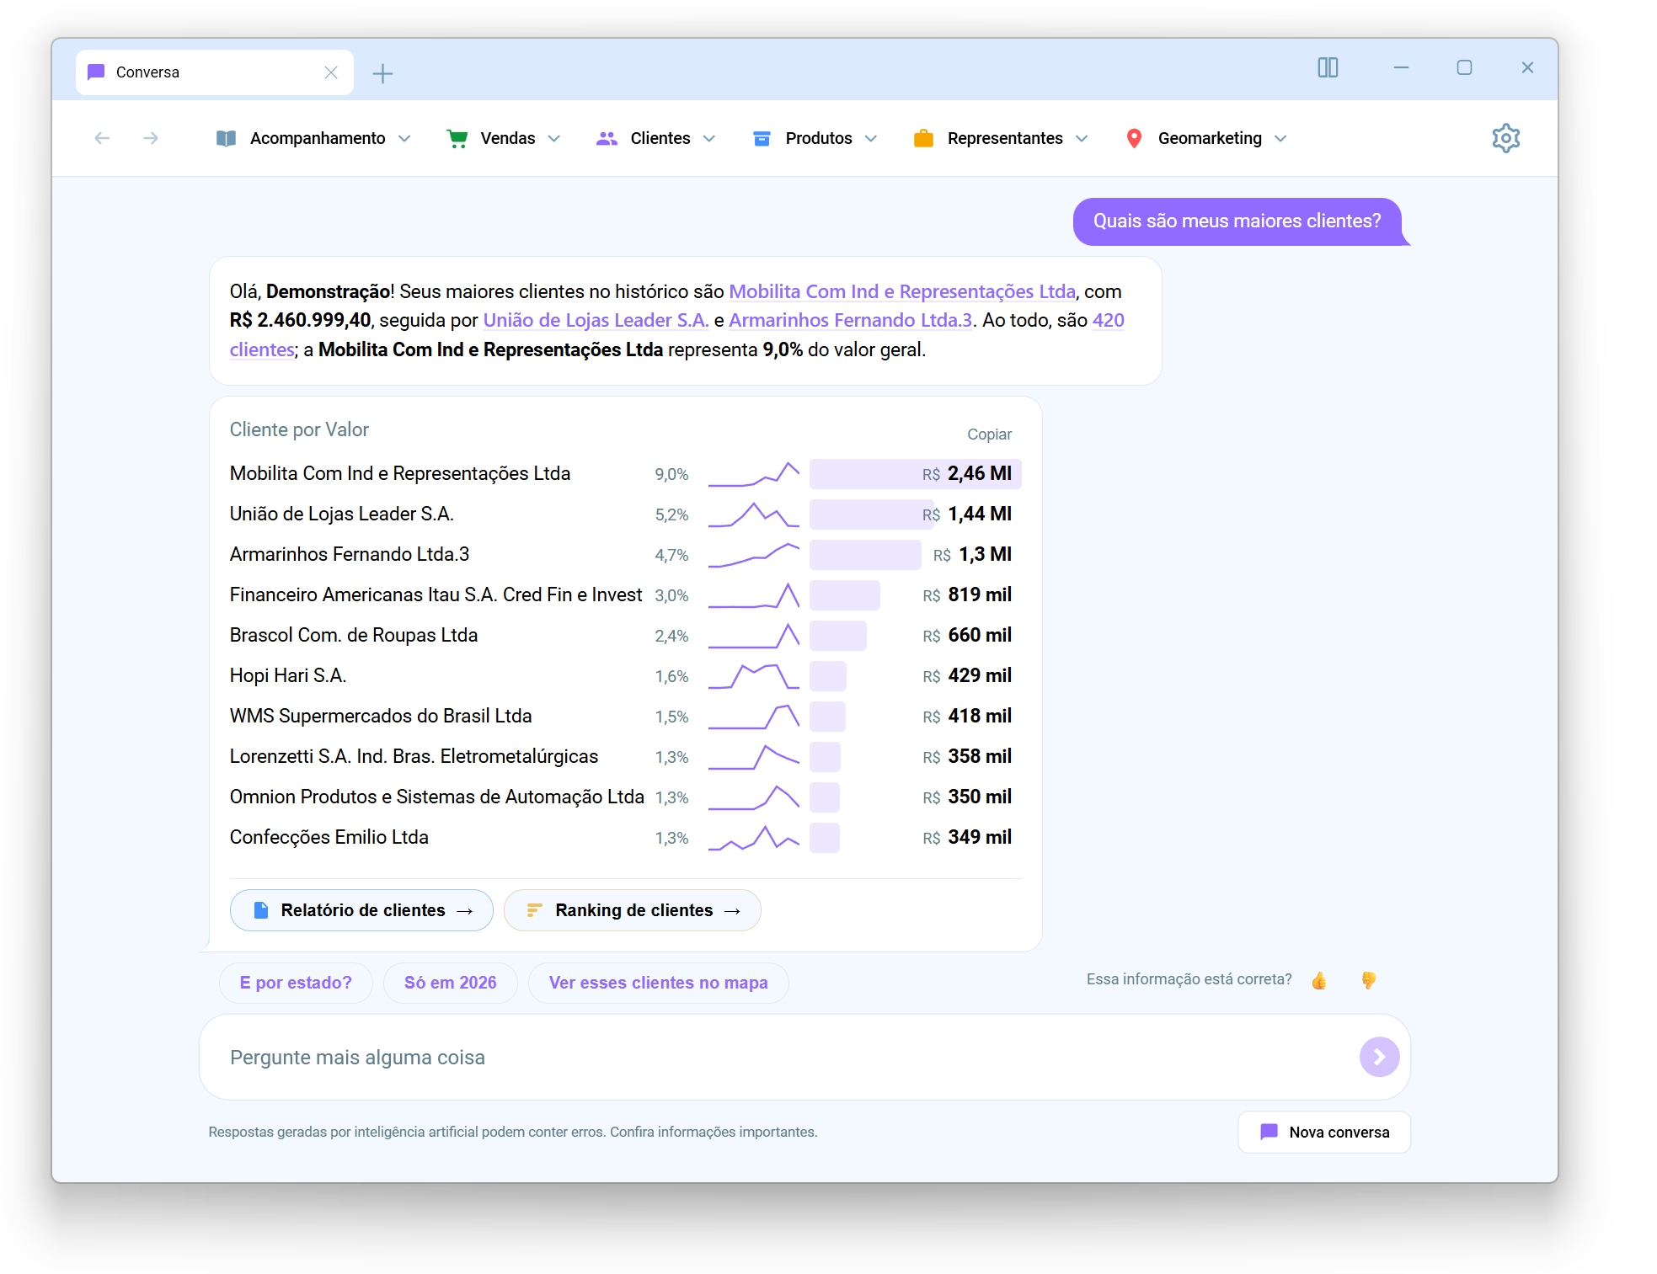Give thumbs up feedback
1657x1274 pixels.
[x=1319, y=980]
